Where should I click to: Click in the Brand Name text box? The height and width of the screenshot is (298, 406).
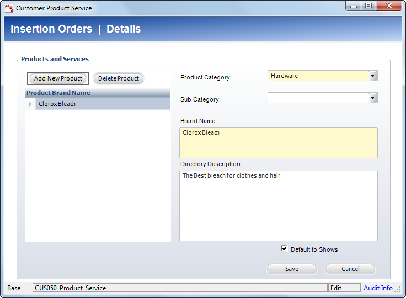pyautogui.click(x=279, y=143)
